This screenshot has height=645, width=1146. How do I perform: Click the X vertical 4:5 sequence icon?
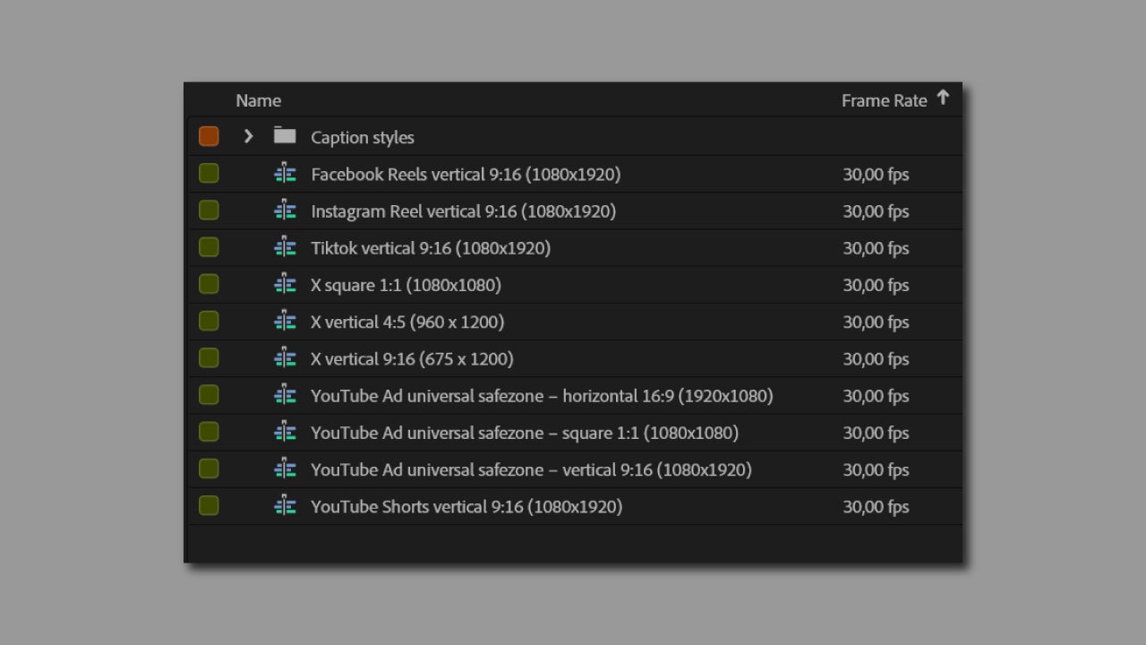point(285,321)
